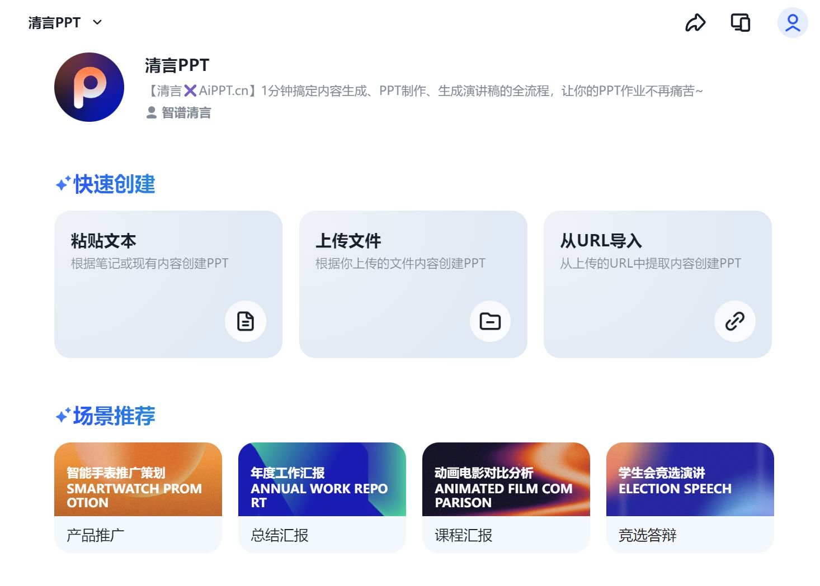Click the folder upload icon on 上传文件 card
The image size is (820, 586).
pos(490,321)
